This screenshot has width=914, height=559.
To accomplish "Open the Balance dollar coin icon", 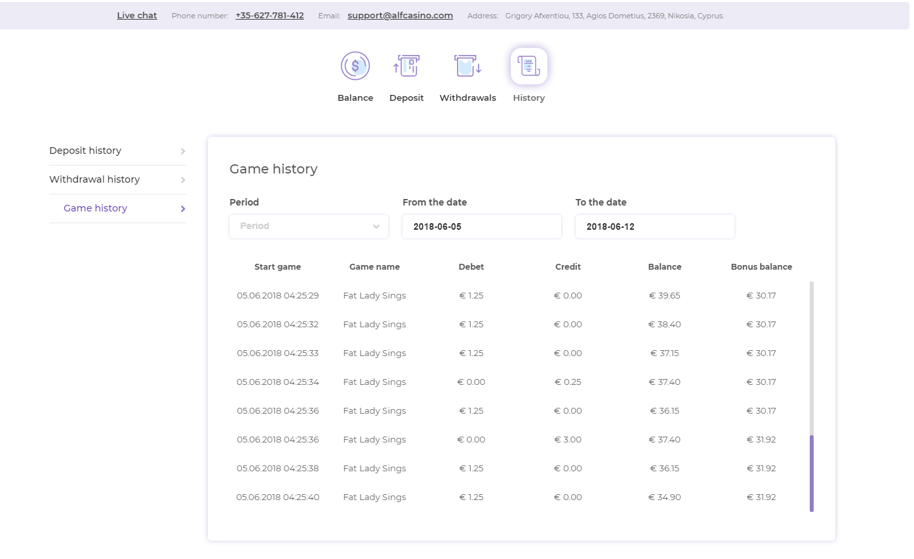I will 355,65.
